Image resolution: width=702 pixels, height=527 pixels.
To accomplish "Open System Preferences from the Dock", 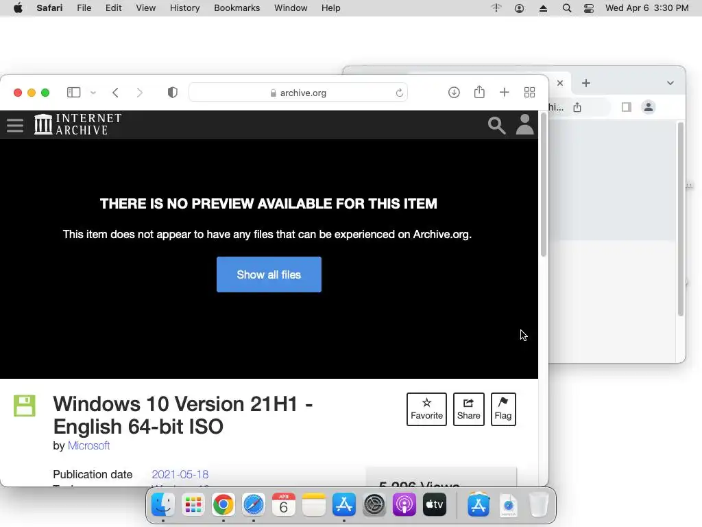I will [x=374, y=504].
